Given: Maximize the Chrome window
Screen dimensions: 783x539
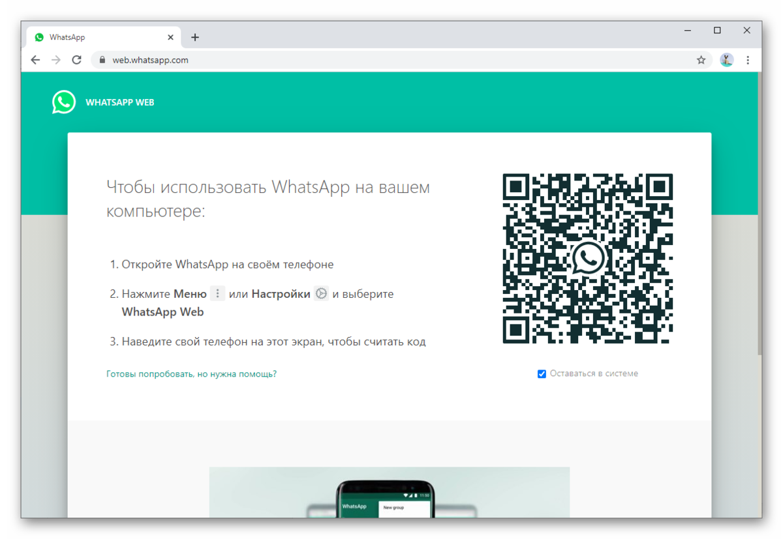Looking at the screenshot, I should click(x=717, y=31).
